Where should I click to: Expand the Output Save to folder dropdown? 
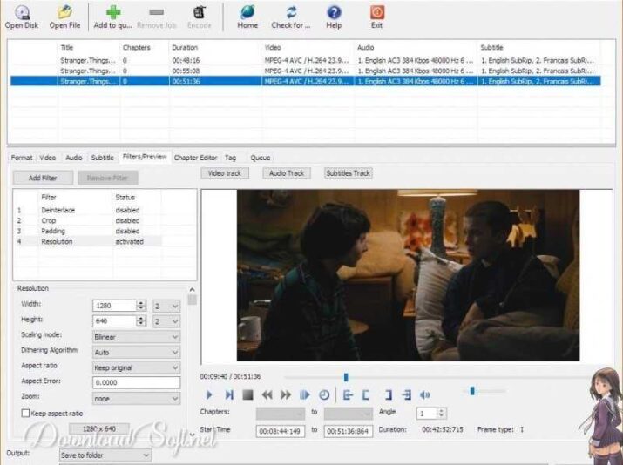(x=105, y=455)
